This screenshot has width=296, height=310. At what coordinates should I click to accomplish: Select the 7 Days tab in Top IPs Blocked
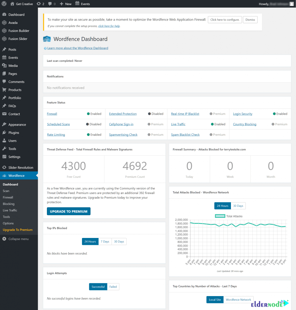105,241
